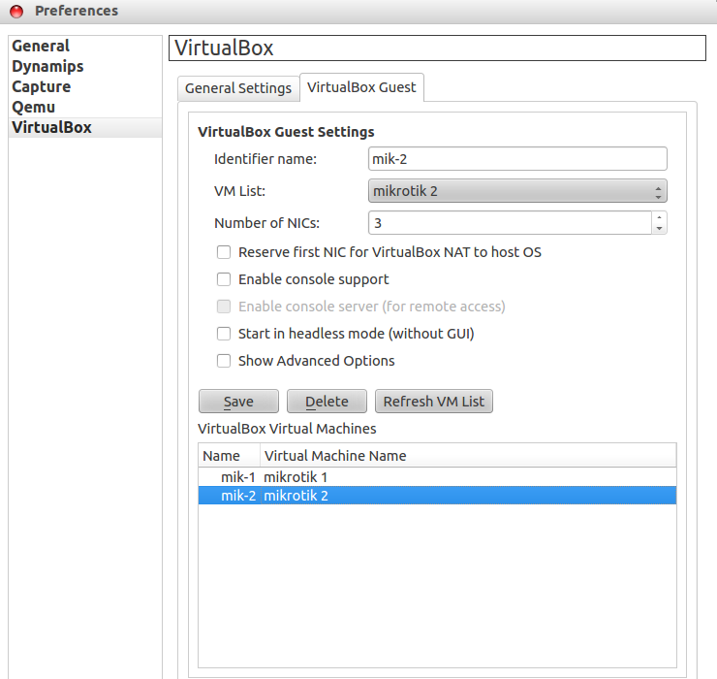Image resolution: width=717 pixels, height=679 pixels.
Task: Select Qemu in the preferences list
Action: pos(85,107)
